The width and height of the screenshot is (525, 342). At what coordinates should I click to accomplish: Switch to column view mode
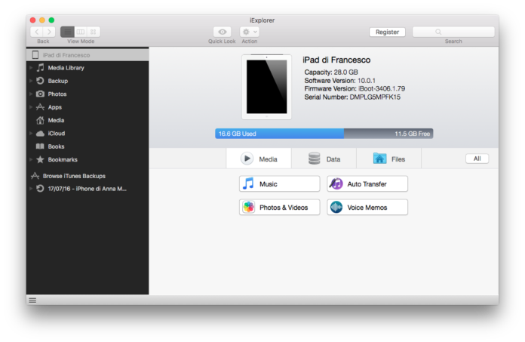click(80, 32)
